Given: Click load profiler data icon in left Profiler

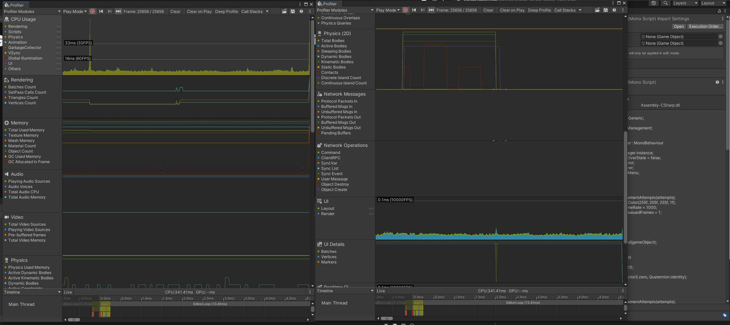Looking at the screenshot, I should (x=284, y=11).
